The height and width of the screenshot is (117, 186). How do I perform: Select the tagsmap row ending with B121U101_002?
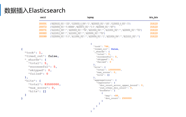(x=95, y=36)
